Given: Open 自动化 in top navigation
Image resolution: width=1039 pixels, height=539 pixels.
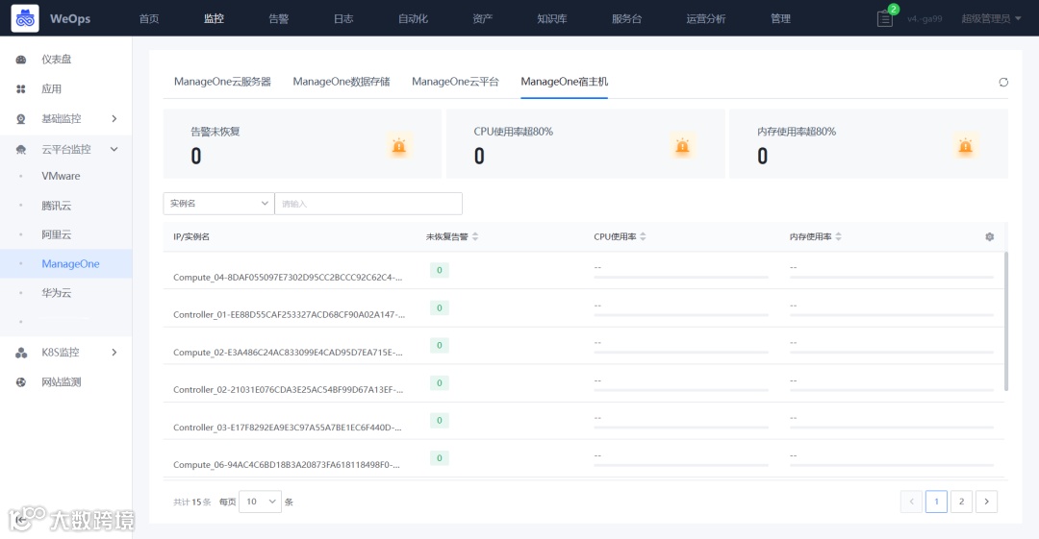Looking at the screenshot, I should point(413,18).
